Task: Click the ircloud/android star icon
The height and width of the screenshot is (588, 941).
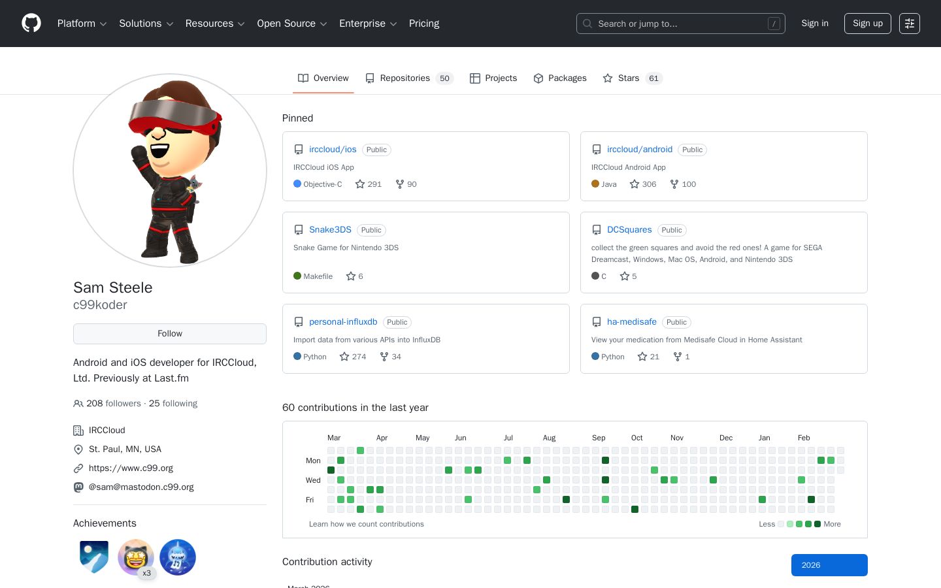Action: pos(635,184)
